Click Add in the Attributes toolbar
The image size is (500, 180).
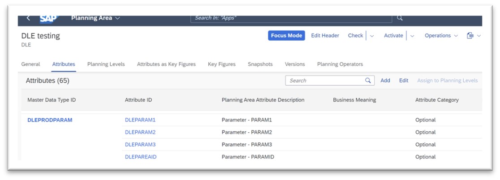[385, 80]
